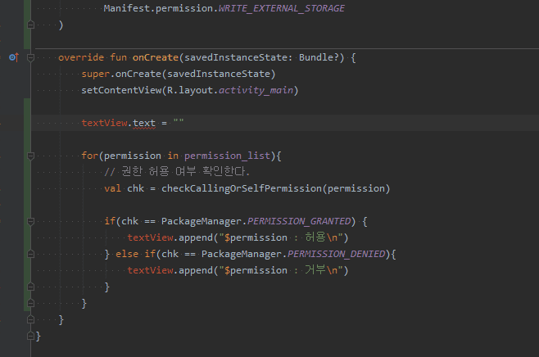Click 허용 text in string literal
Image resolution: width=539 pixels, height=357 pixels.
[x=315, y=237]
